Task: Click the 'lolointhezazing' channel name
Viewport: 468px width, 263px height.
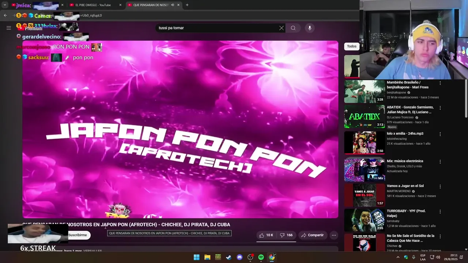Action: click(x=397, y=139)
